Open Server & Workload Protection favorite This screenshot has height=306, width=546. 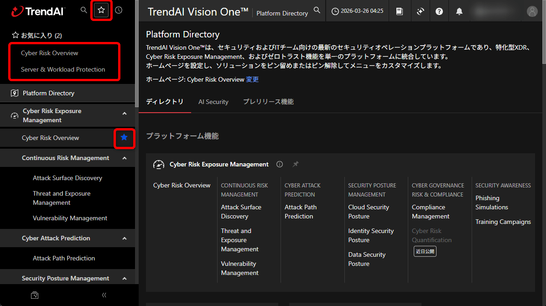[63, 69]
